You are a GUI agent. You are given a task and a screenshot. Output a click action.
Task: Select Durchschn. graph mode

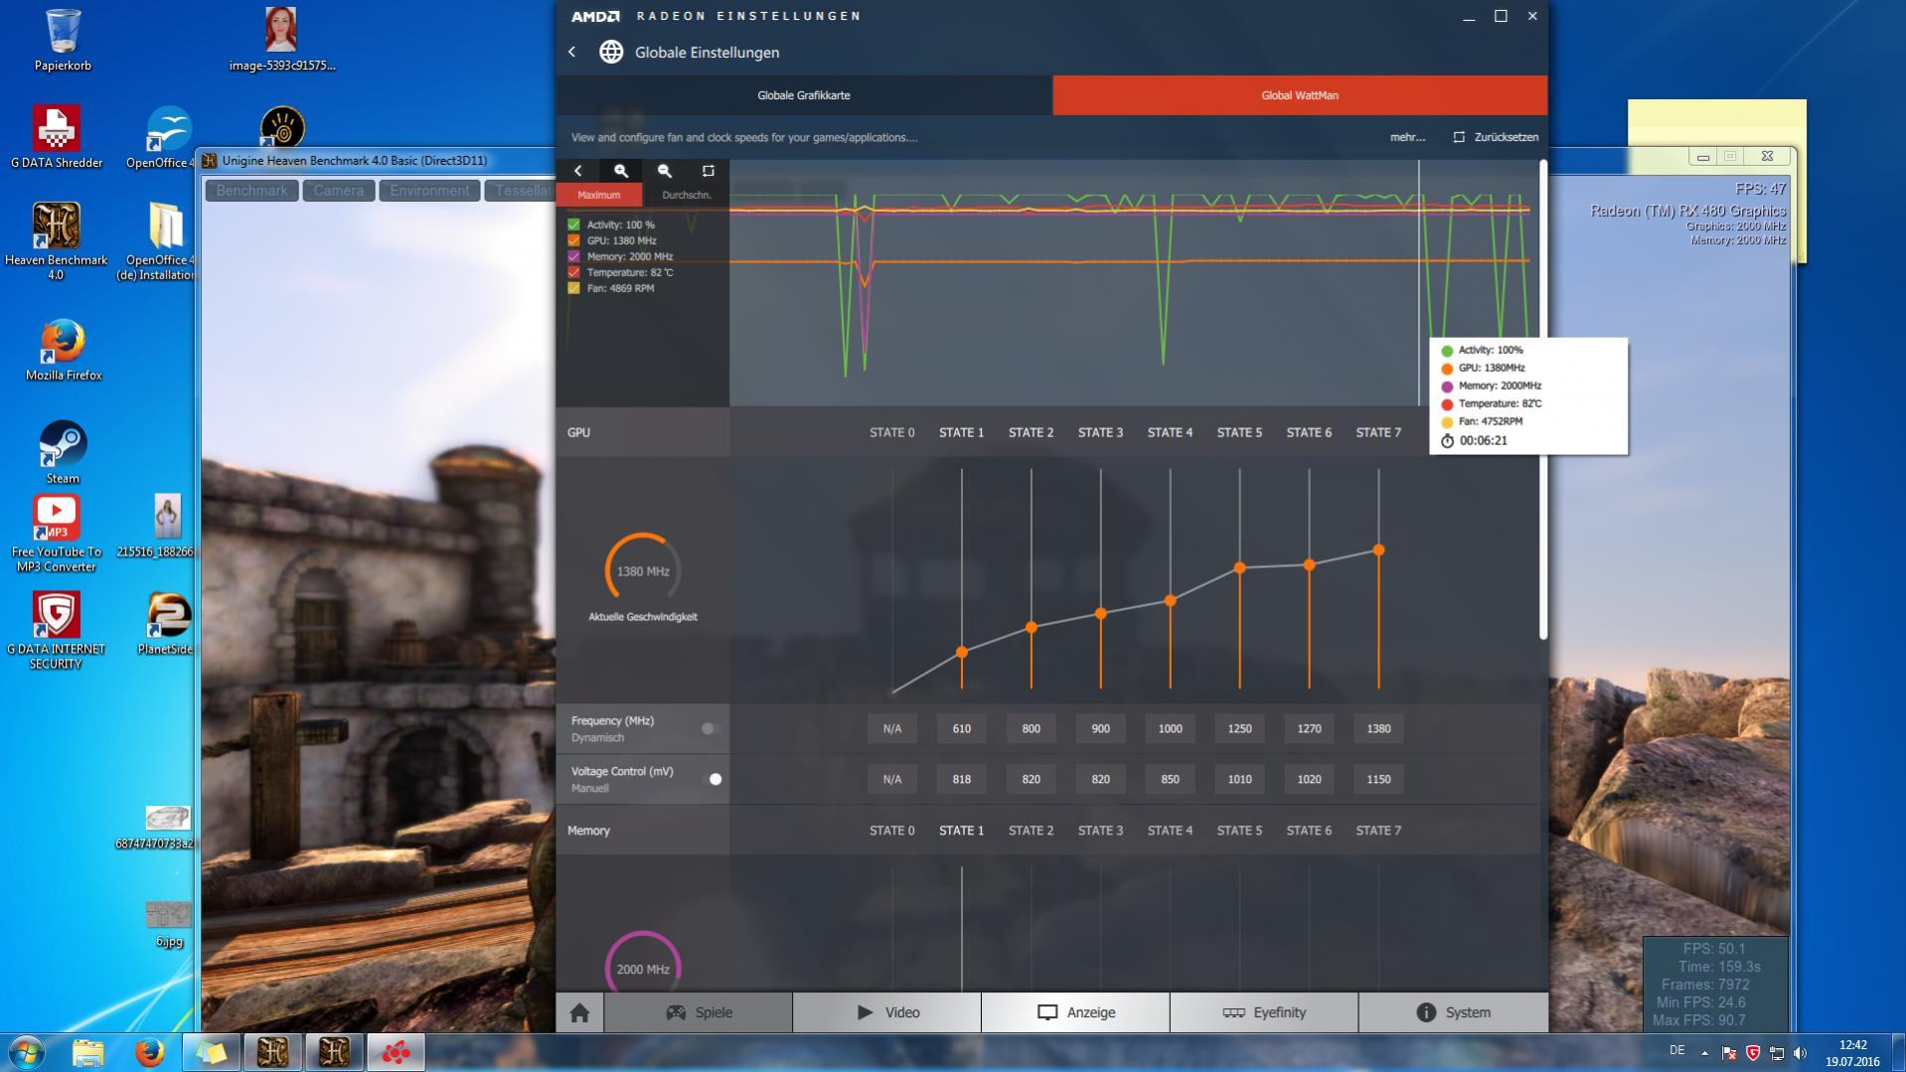click(687, 195)
